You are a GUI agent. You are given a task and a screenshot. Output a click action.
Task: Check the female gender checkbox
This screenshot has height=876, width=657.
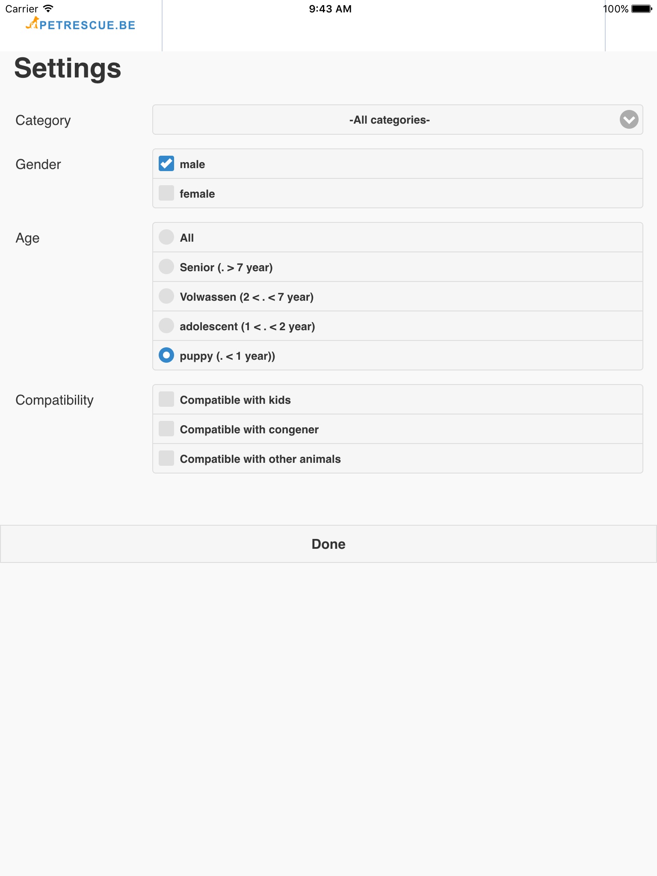click(x=166, y=193)
